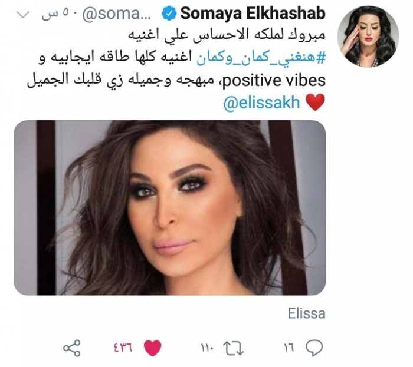View the attached photo of Elissa

[x=170, y=208]
